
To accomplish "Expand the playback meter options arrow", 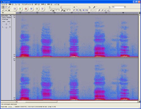I will pos(53,11).
